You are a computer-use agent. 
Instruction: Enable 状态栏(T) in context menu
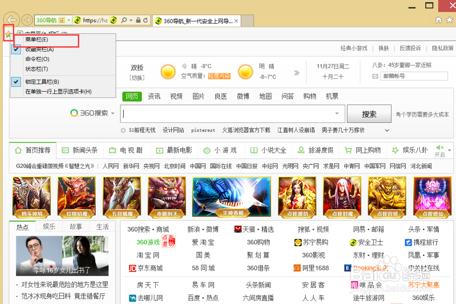pos(63,69)
